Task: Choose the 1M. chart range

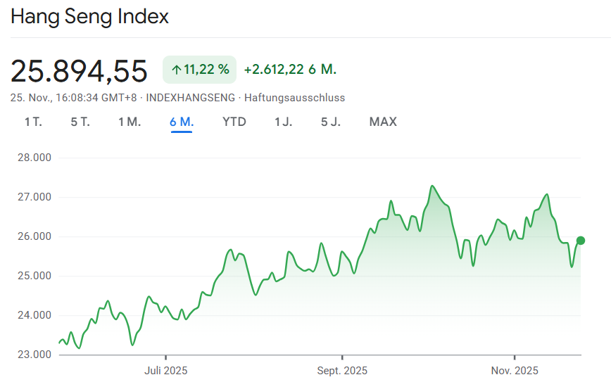Action: 130,122
